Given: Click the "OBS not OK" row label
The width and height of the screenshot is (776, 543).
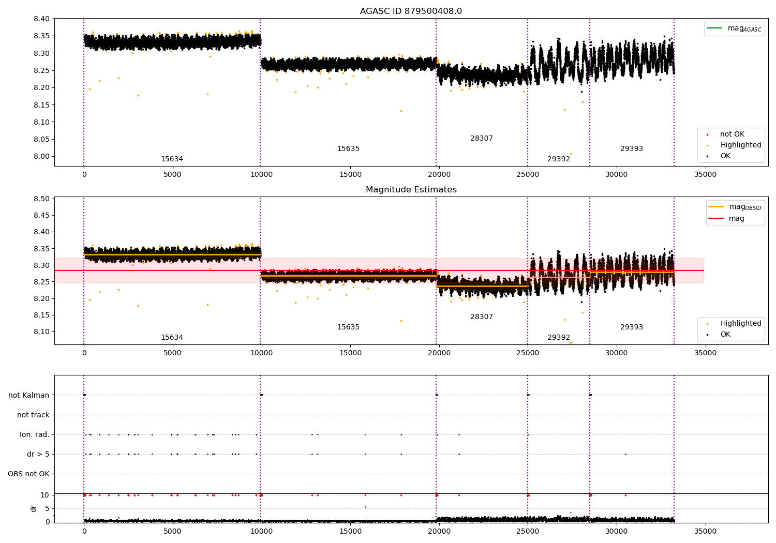Looking at the screenshot, I should [28, 474].
